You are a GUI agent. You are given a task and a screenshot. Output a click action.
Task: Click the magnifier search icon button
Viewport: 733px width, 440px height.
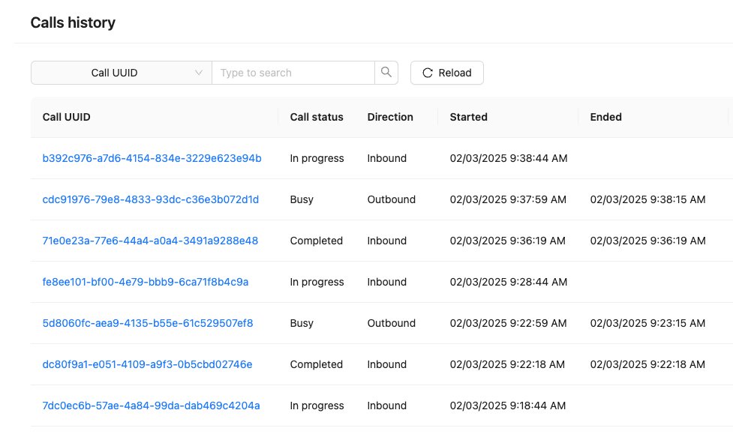[x=386, y=73]
